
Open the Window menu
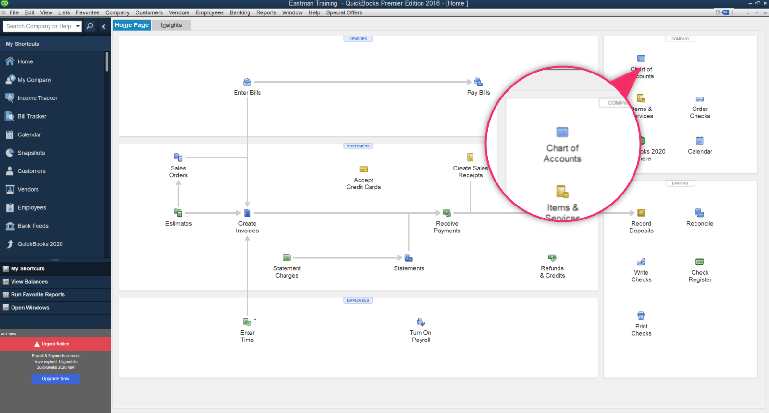tap(292, 12)
